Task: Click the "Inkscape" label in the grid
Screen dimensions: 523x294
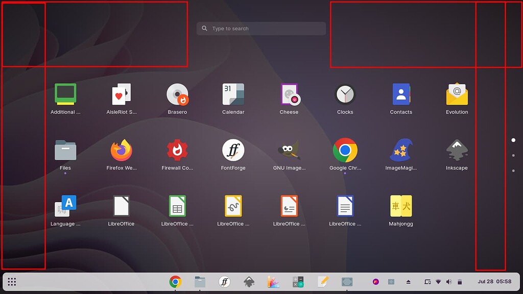Action: tap(457, 168)
